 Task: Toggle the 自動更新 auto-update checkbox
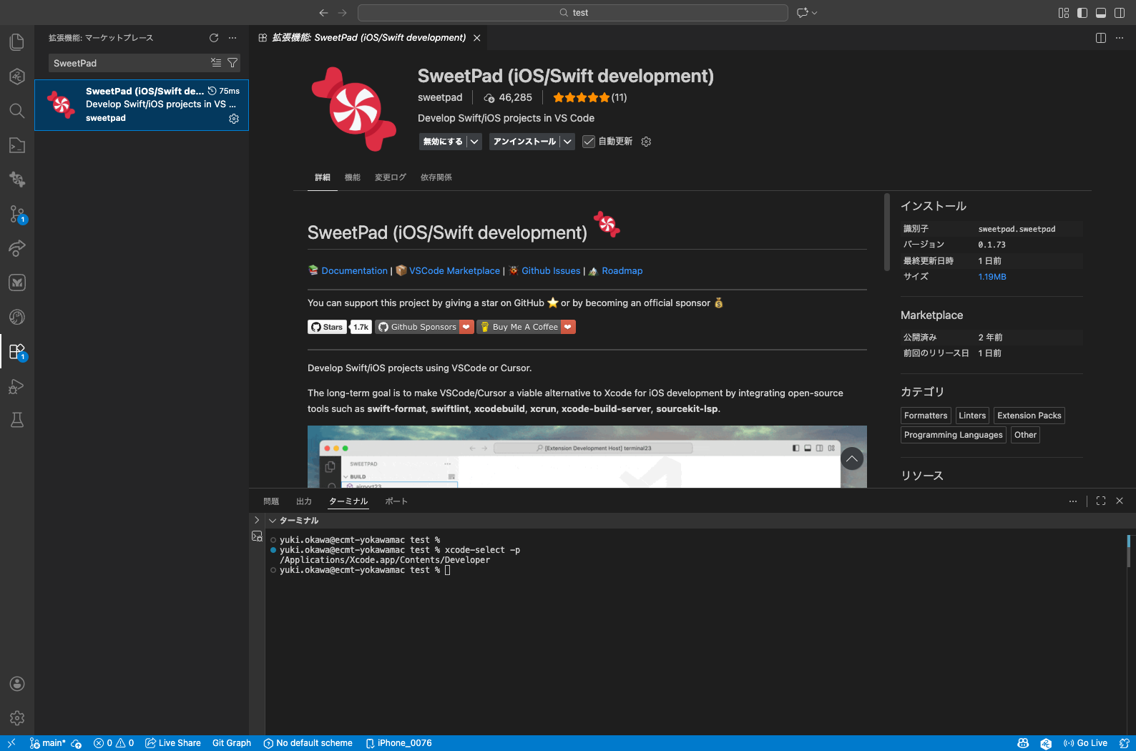[x=589, y=142]
